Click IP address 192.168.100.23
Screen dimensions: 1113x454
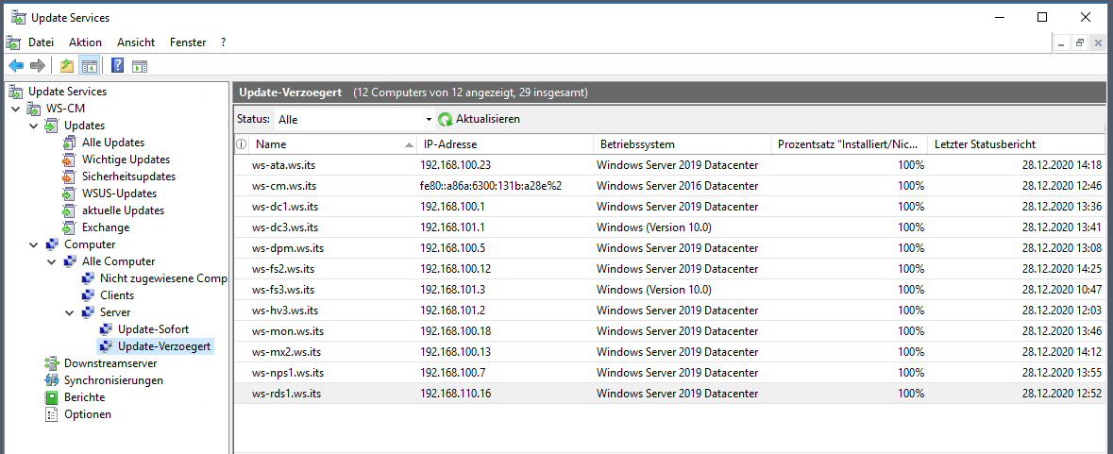click(x=455, y=165)
